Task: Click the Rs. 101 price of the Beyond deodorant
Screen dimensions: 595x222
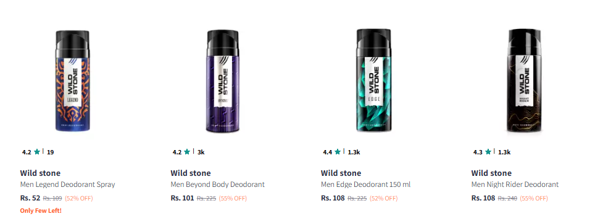Action: (x=182, y=198)
